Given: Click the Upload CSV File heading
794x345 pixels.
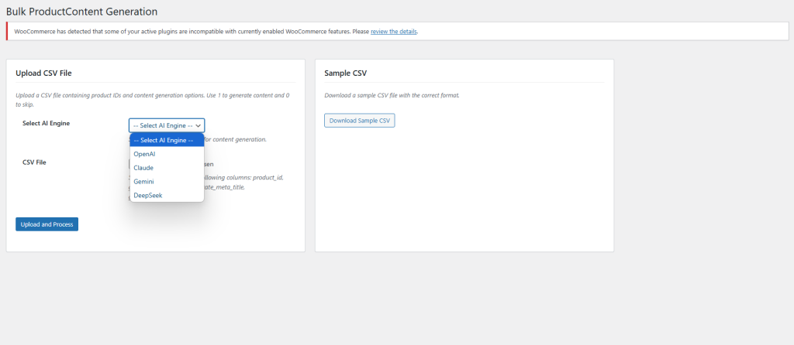Looking at the screenshot, I should click(44, 73).
